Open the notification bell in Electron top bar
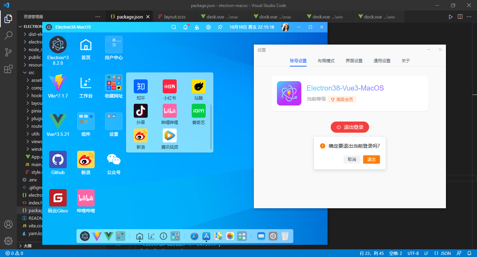The height and width of the screenshot is (257, 477). [x=185, y=27]
